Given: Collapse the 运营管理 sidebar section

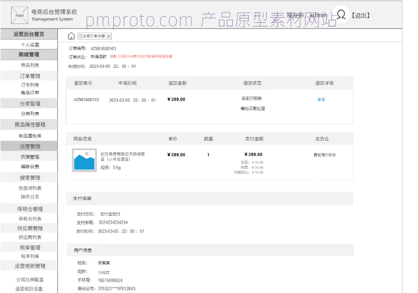Looking at the screenshot, I should click(30, 146).
